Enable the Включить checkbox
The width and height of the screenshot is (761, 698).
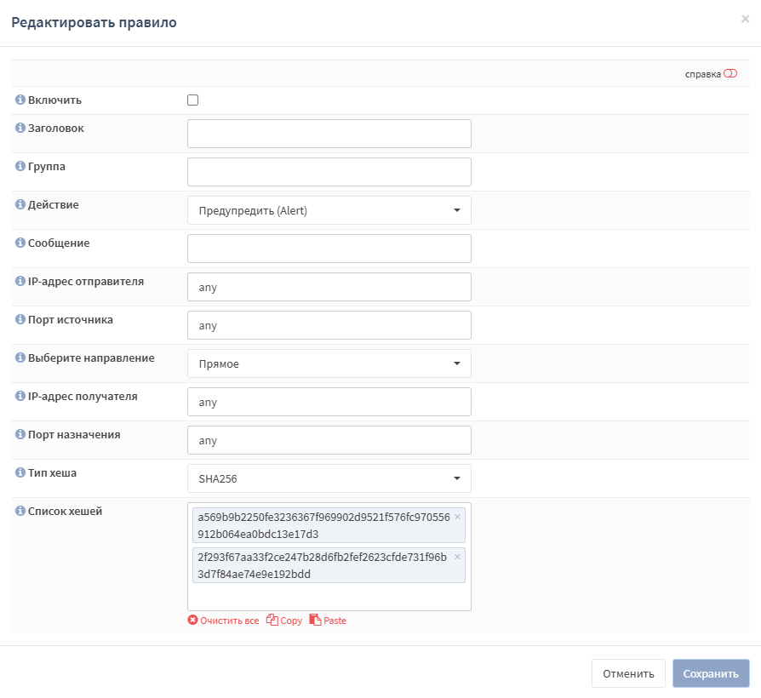[x=193, y=100]
